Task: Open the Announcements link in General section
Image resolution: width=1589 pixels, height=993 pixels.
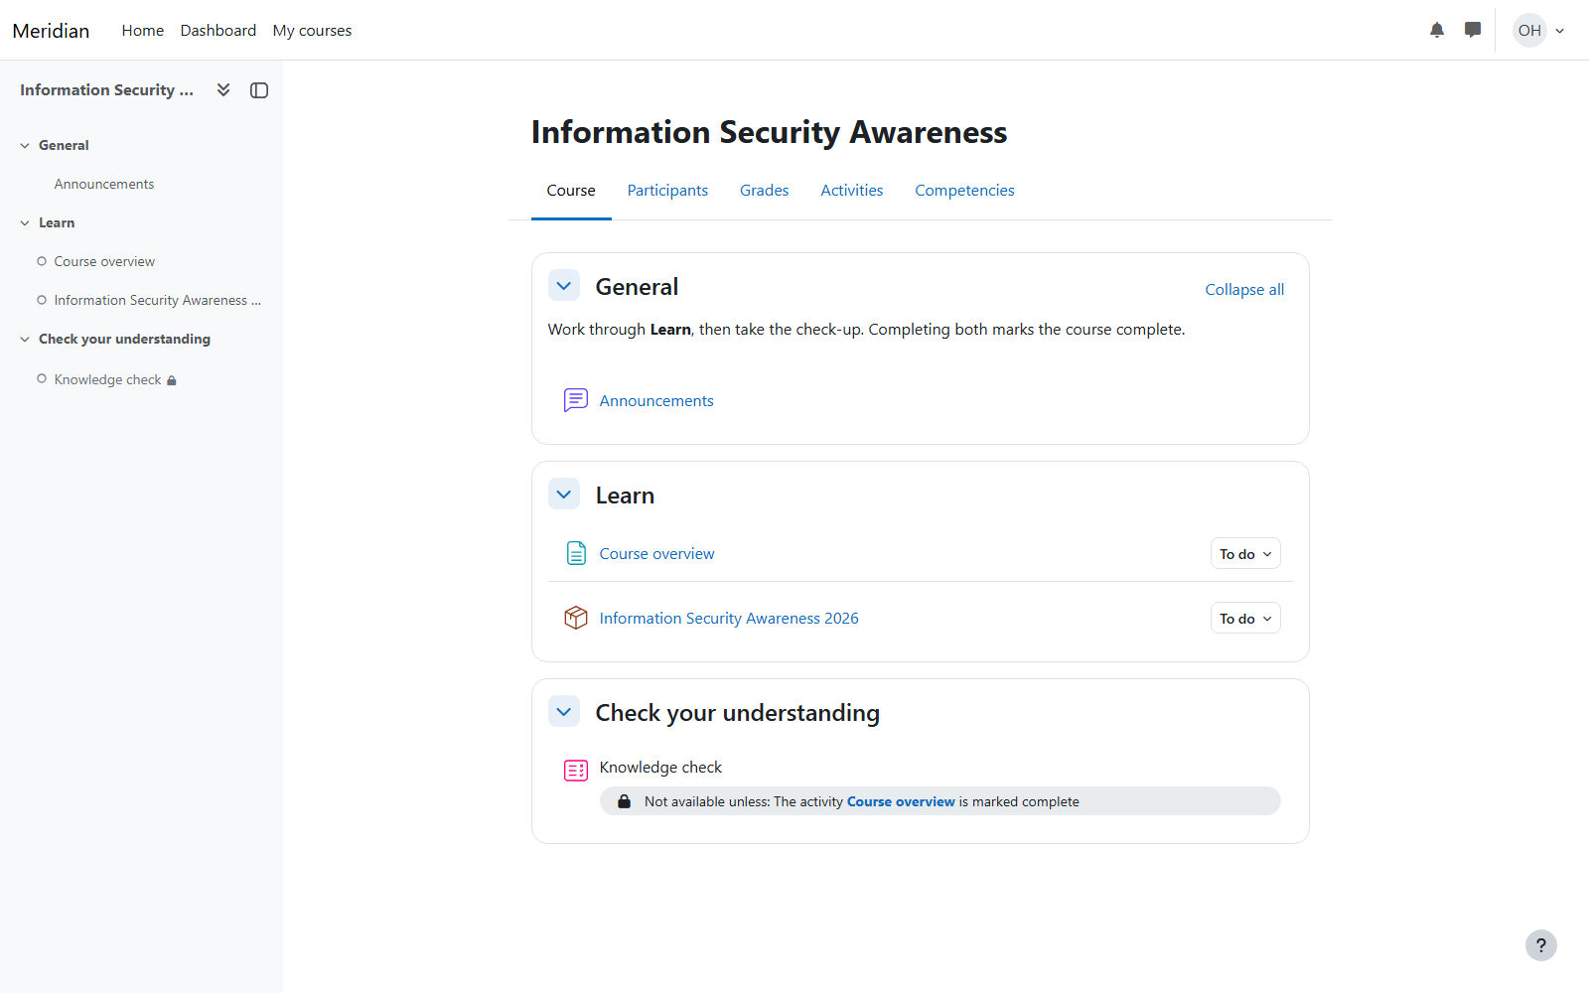Action: [656, 401]
